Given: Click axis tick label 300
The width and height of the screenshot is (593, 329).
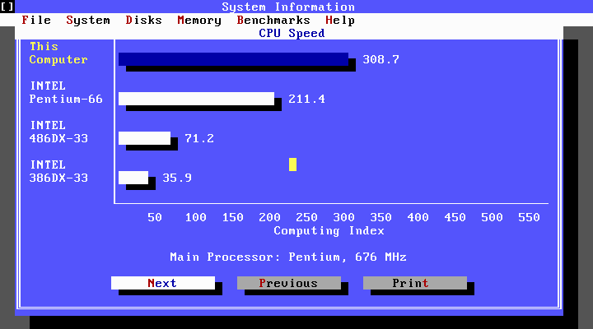Looking at the screenshot, I should tap(343, 217).
